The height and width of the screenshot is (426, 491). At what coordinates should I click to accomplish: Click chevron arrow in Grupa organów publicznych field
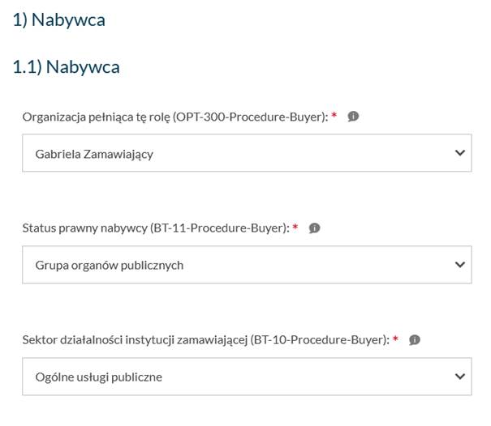pyautogui.click(x=460, y=265)
